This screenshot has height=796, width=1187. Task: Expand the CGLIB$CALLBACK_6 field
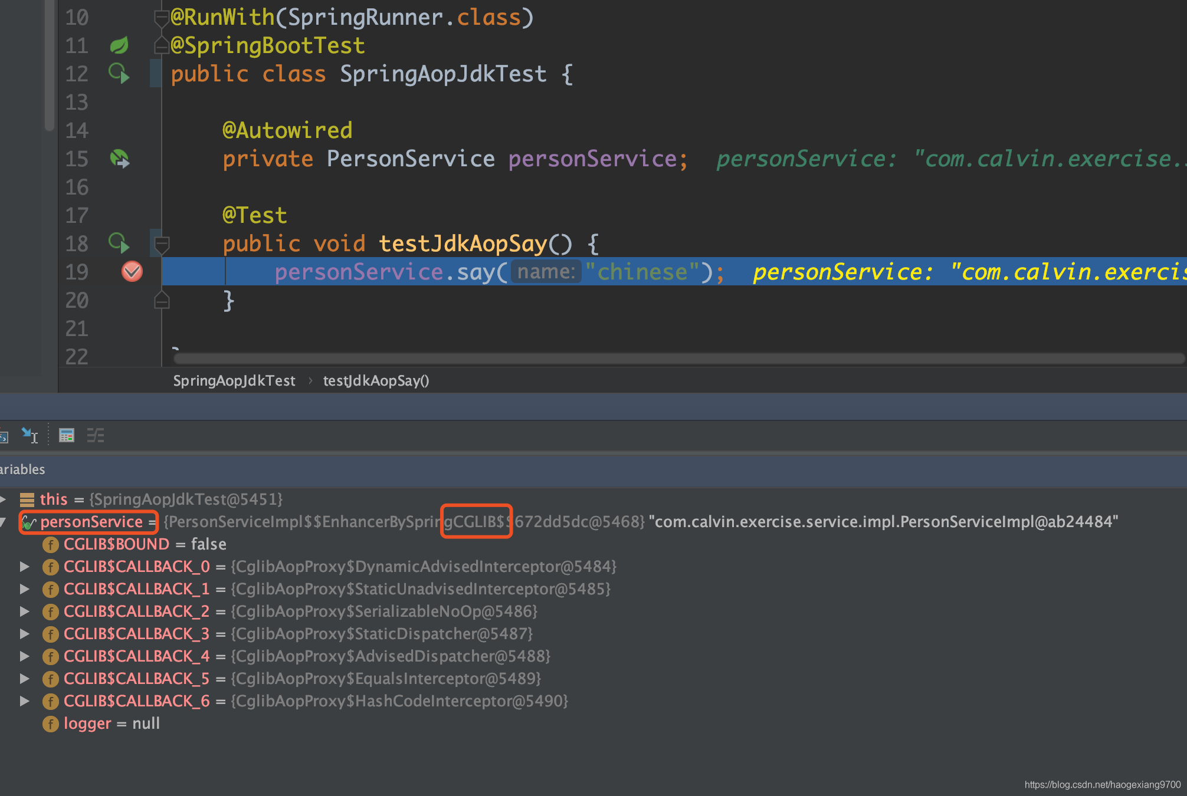click(24, 701)
